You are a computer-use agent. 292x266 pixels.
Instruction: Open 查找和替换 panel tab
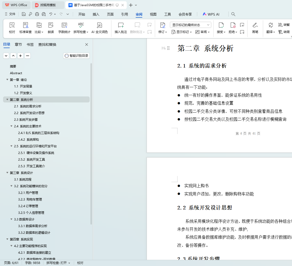[47, 44]
